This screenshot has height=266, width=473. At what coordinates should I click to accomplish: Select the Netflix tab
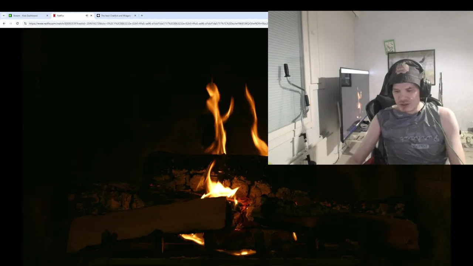pos(72,16)
